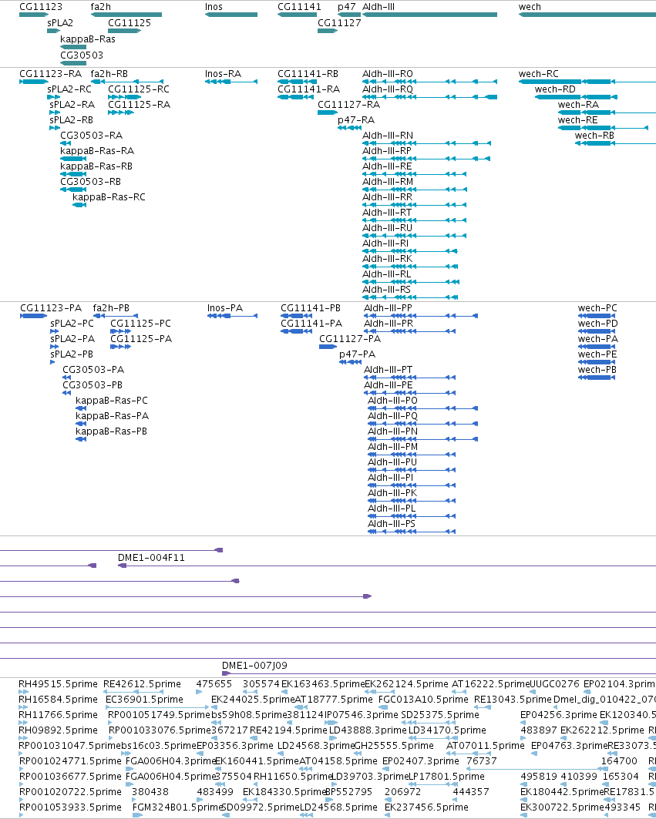Click EST AT18777.5prime

click(334, 700)
